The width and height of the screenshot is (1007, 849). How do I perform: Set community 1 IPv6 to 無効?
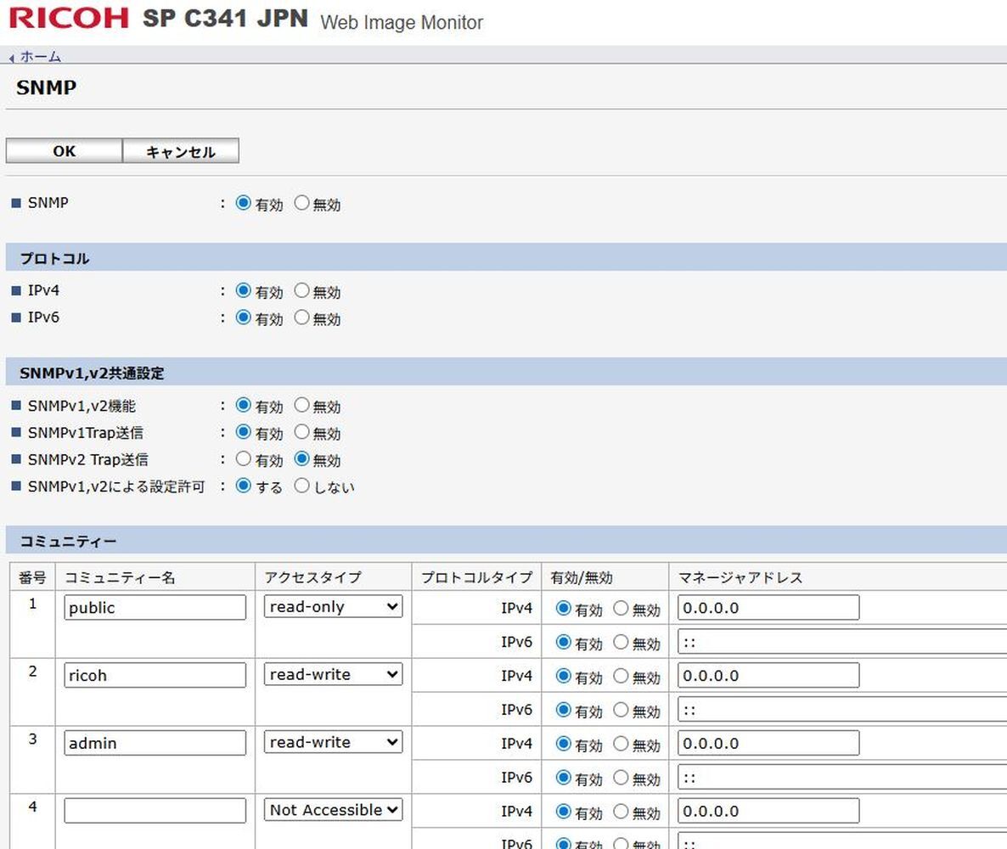622,643
